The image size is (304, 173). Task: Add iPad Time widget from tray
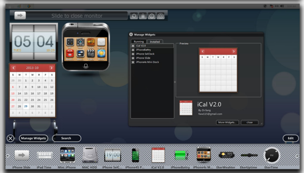[44, 155]
